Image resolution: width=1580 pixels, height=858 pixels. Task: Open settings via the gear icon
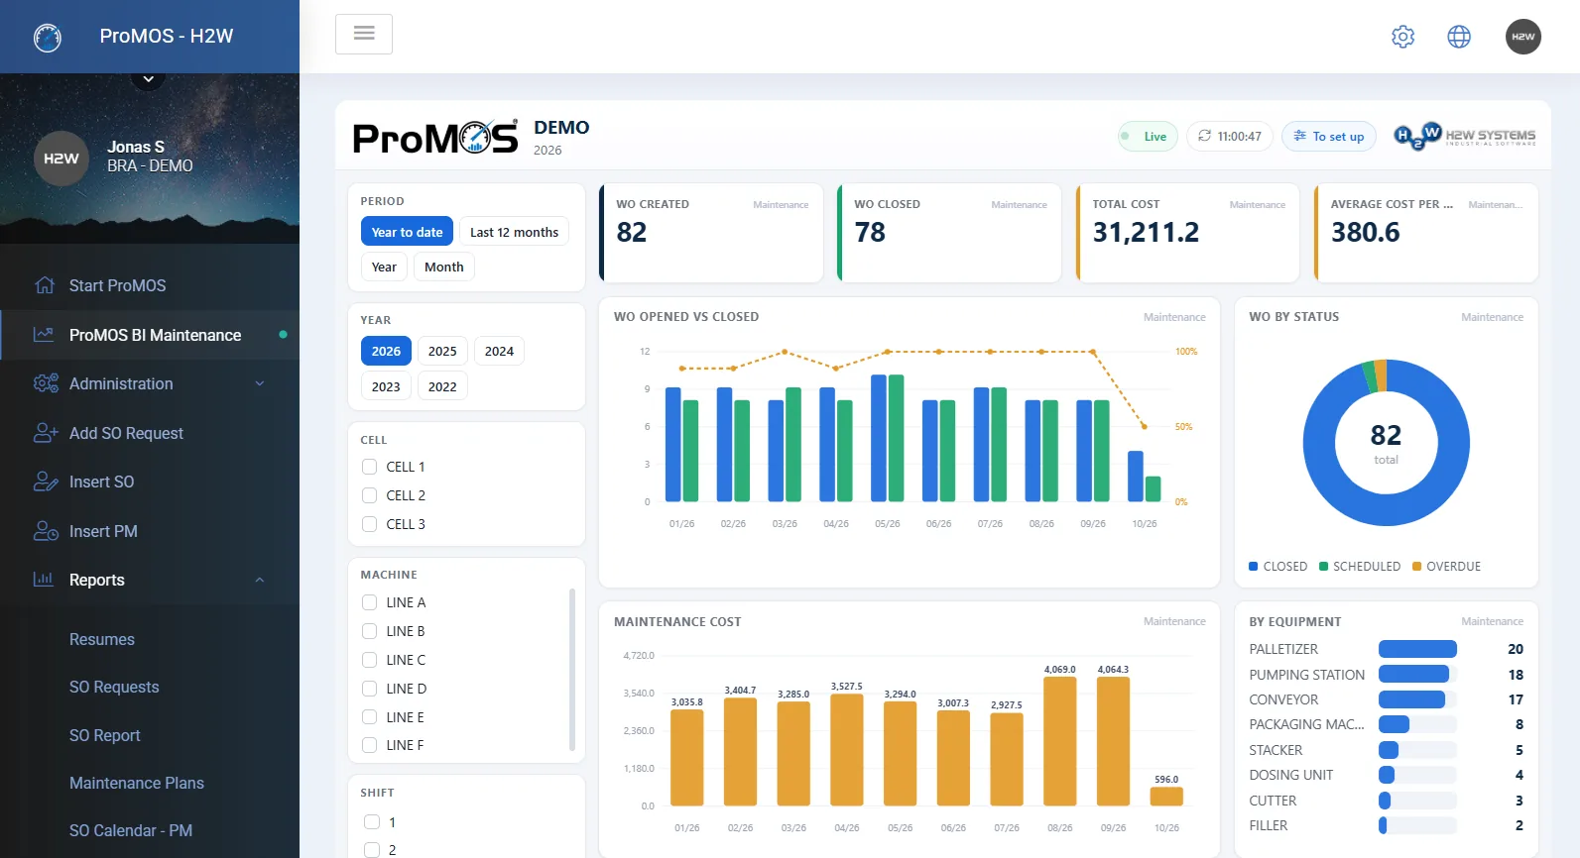tap(1402, 37)
